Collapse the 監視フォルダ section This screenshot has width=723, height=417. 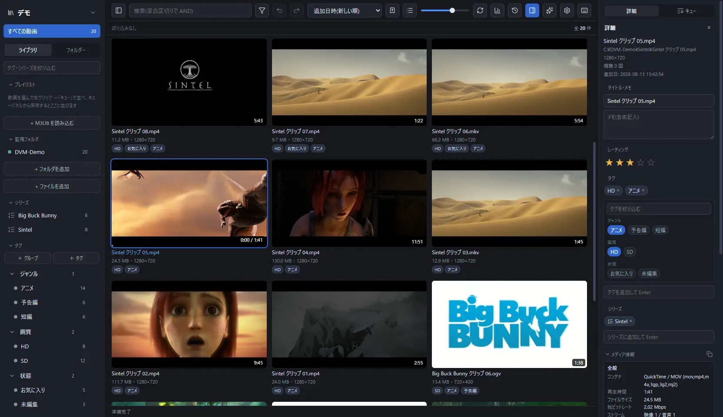click(x=24, y=139)
